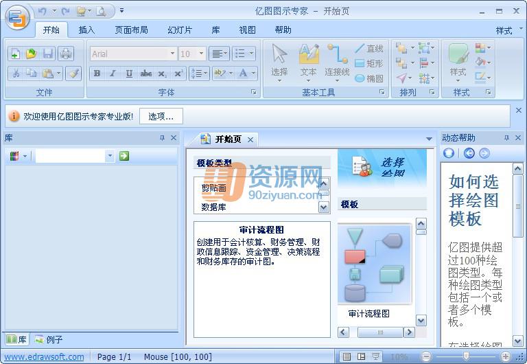Click print preview icon in quick toolbar

tap(101, 12)
